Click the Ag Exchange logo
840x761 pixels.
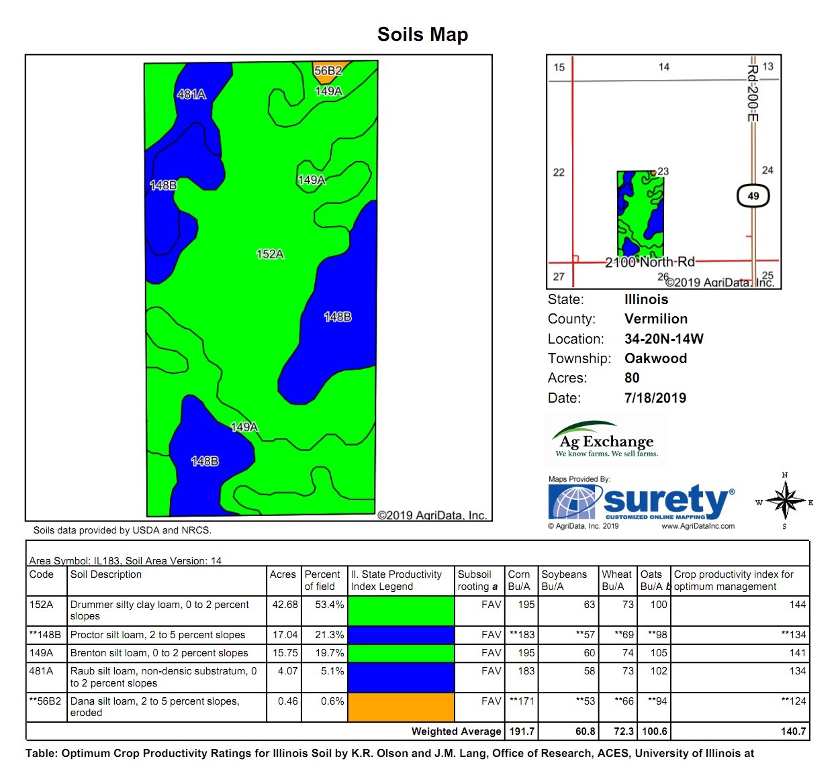tap(606, 440)
